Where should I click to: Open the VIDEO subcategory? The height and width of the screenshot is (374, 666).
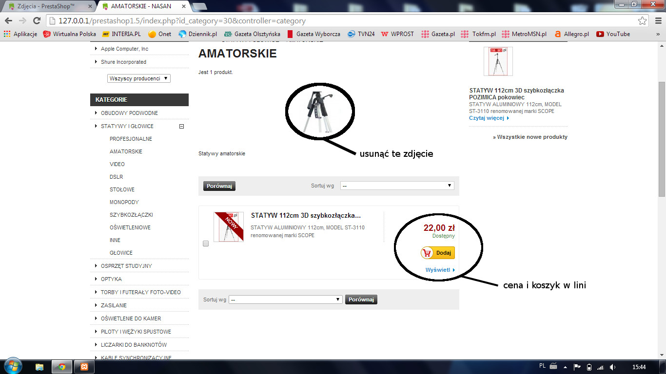tap(117, 164)
